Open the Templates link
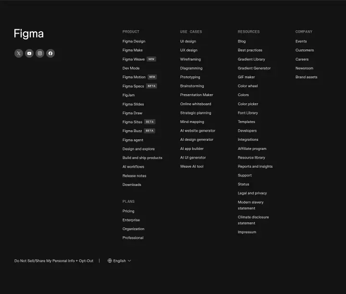The width and height of the screenshot is (346, 294). [x=246, y=122]
